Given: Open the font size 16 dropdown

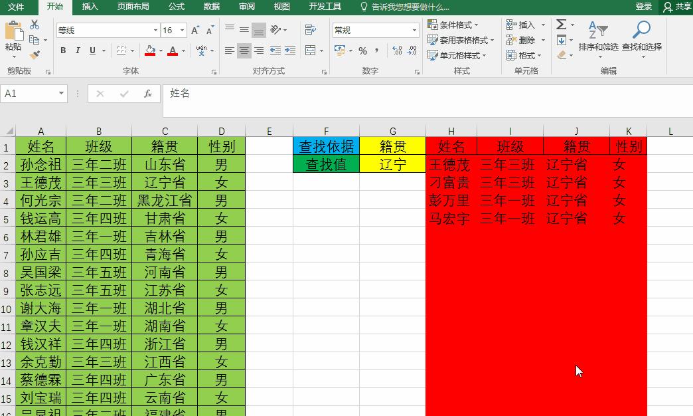Looking at the screenshot, I should coord(181,30).
